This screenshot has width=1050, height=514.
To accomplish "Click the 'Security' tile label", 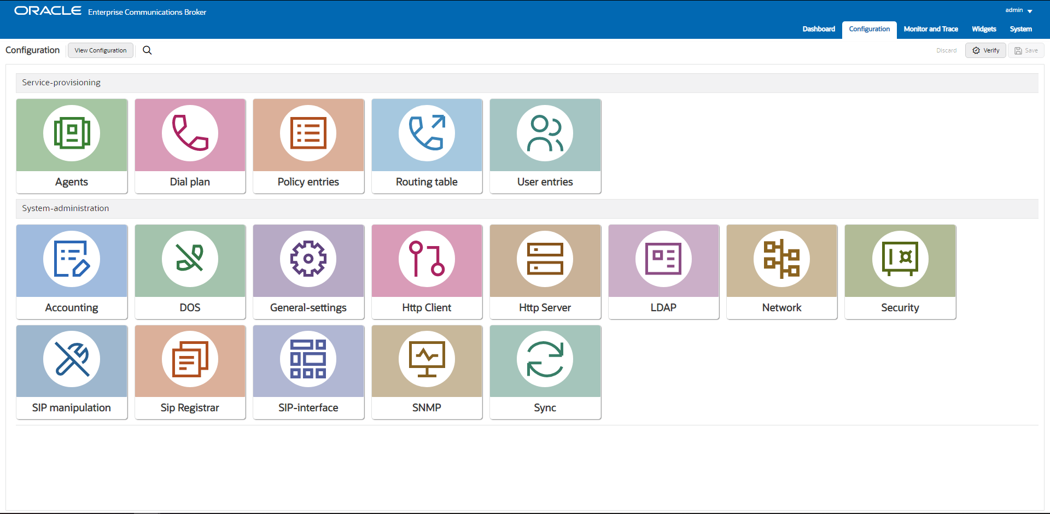I will pos(900,308).
